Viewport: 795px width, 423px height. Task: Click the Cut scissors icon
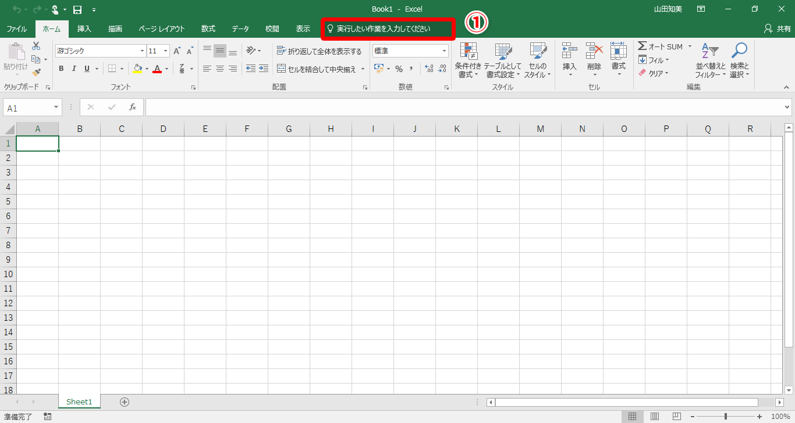point(36,46)
